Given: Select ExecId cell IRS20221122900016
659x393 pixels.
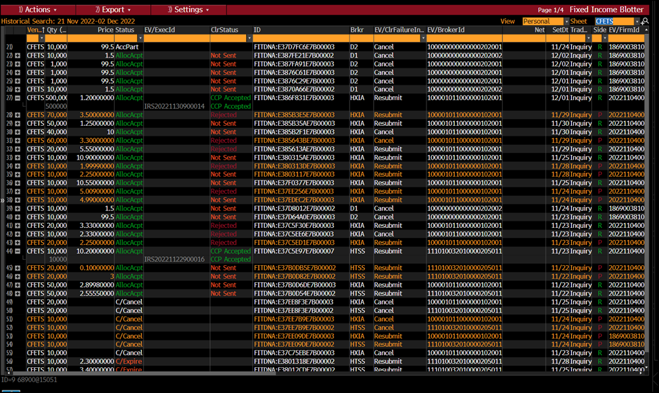Looking at the screenshot, I should 174,259.
